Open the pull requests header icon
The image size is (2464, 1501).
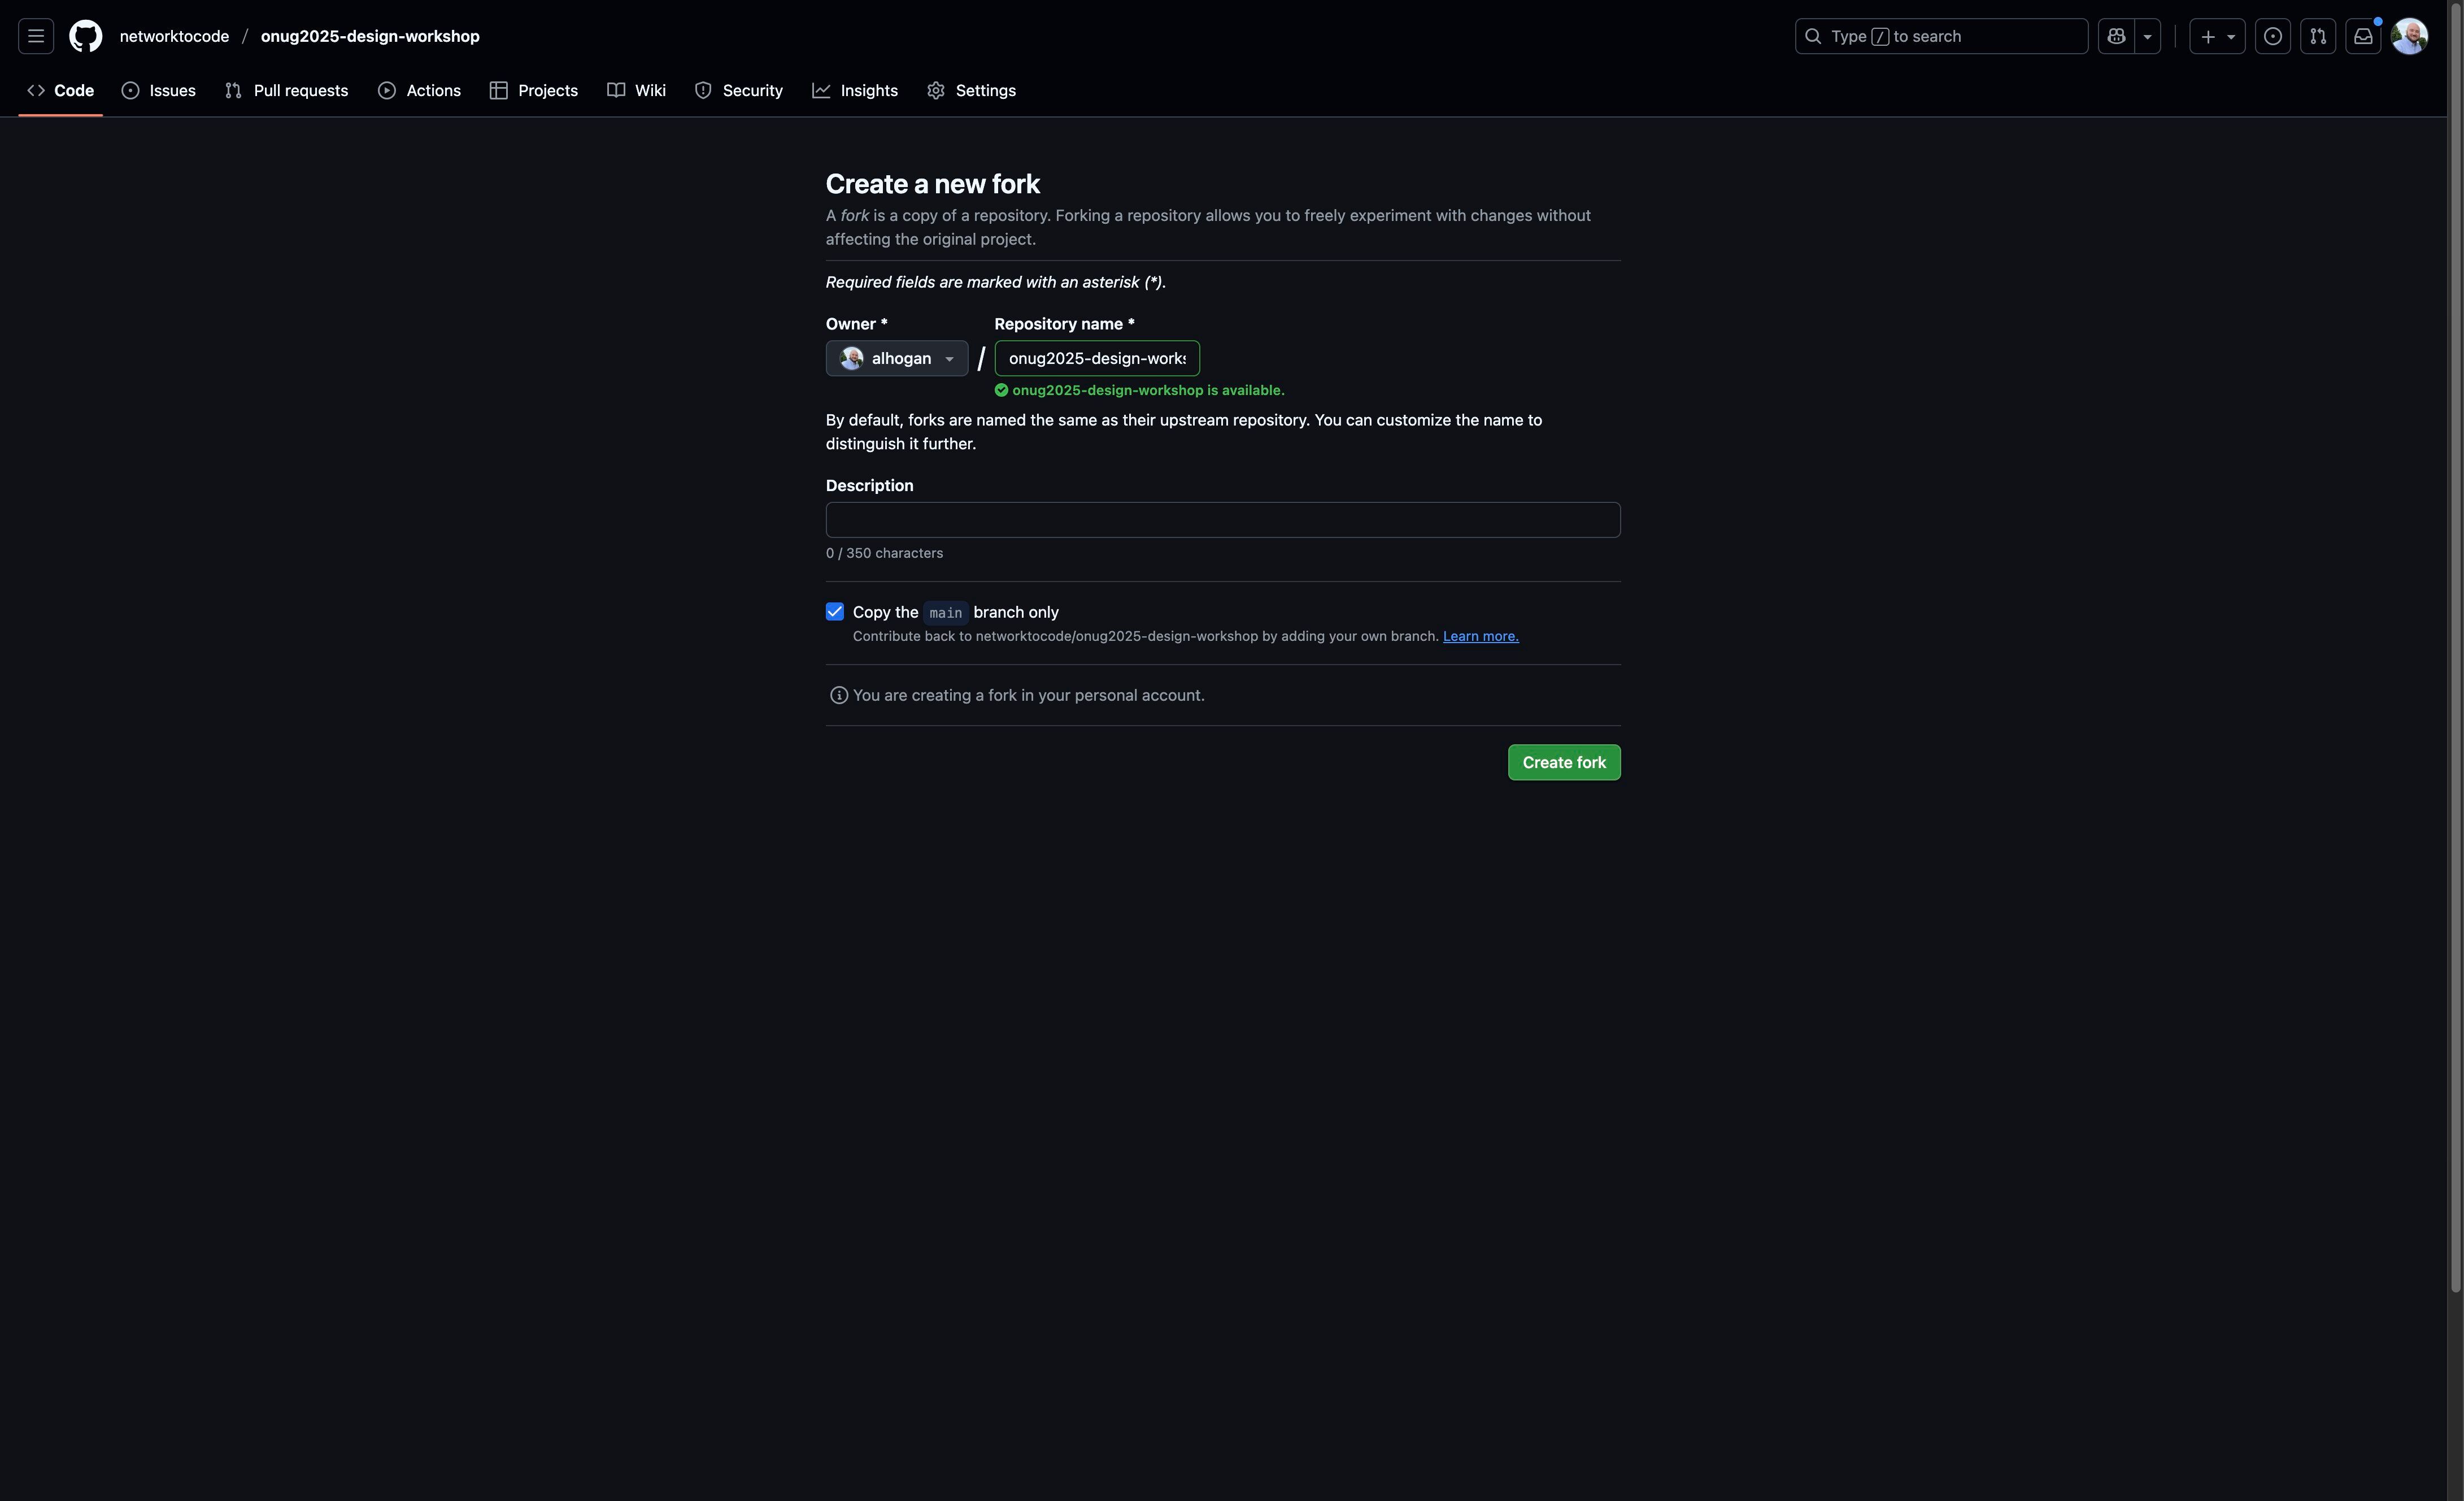[2318, 36]
